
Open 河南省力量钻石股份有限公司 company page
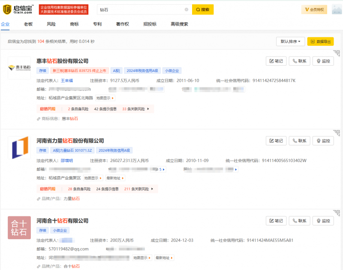coord(70,141)
